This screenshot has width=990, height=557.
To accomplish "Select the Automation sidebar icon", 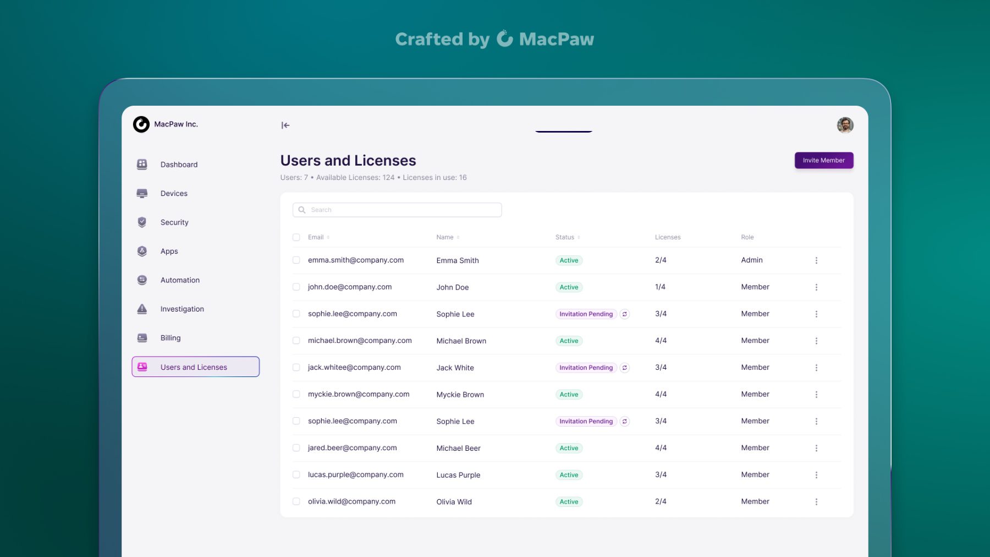I will [142, 280].
